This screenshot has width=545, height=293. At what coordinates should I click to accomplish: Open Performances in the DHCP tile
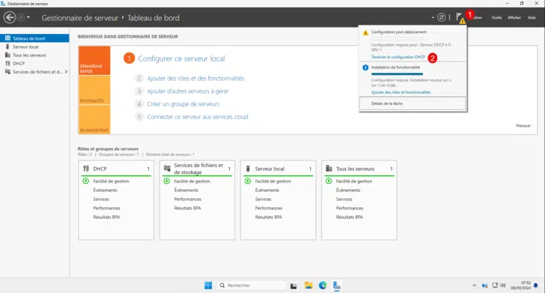pyautogui.click(x=106, y=208)
